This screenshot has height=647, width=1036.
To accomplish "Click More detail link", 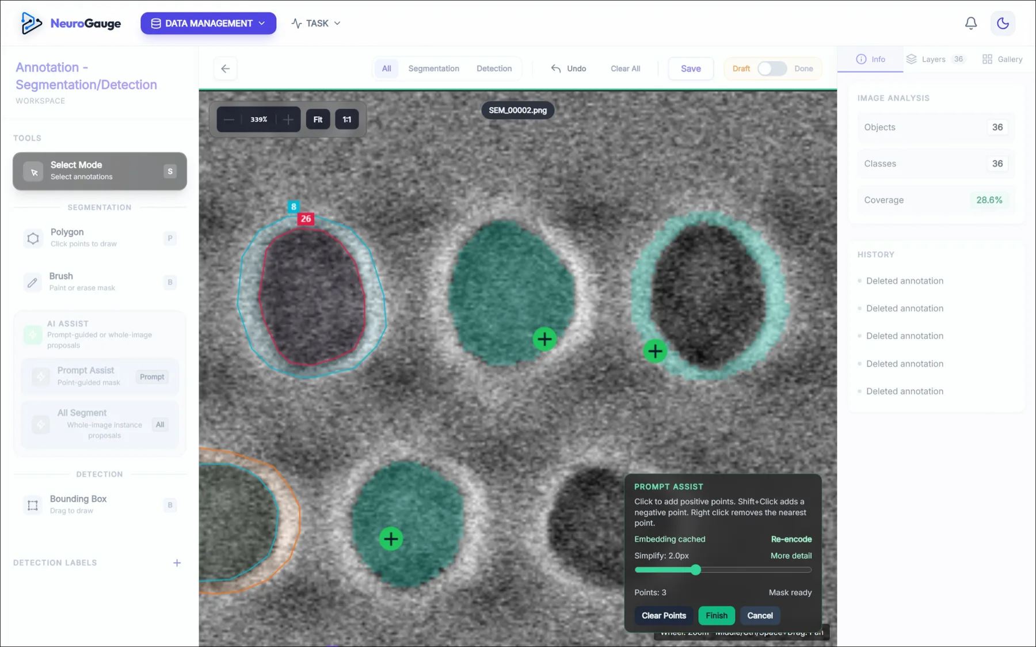I will pyautogui.click(x=791, y=555).
